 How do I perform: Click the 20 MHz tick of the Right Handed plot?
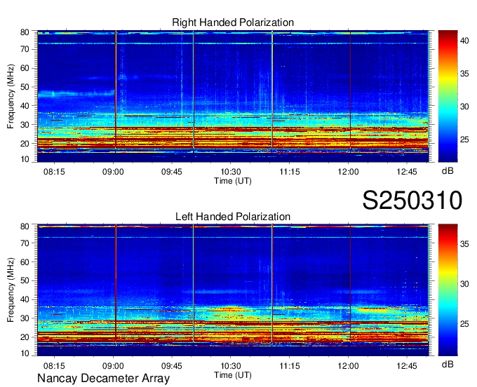(x=25, y=144)
